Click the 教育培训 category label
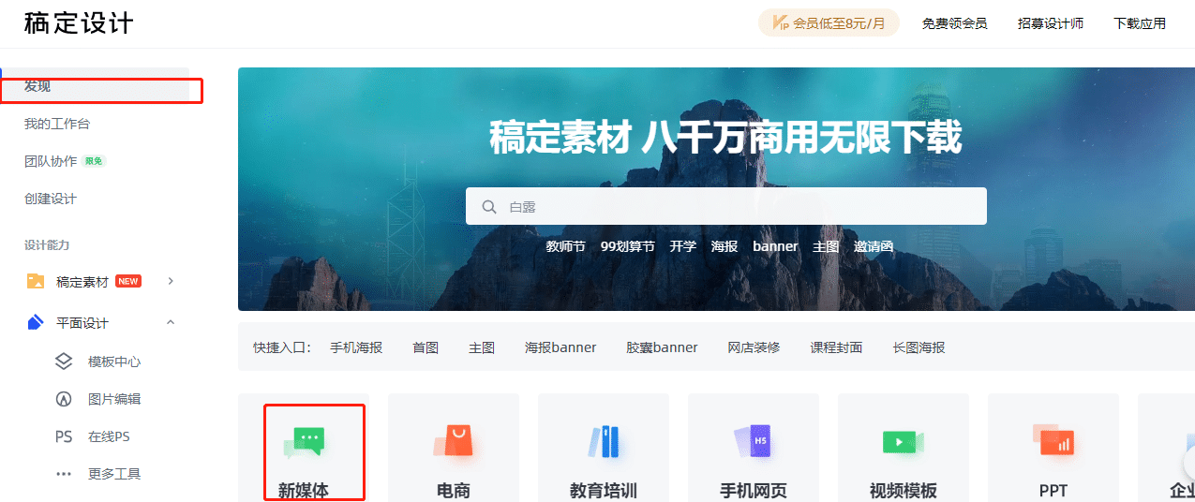The height and width of the screenshot is (502, 1195). (604, 491)
